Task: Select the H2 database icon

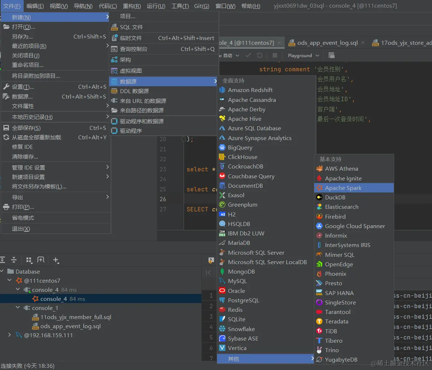Action: click(222, 214)
